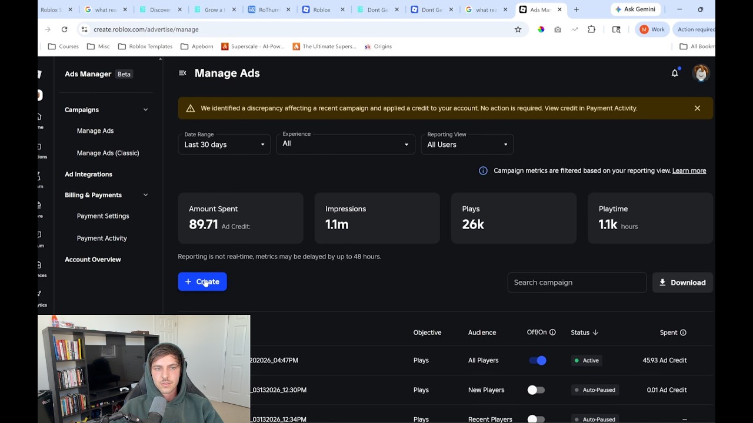Go to Manage Ads in sidebar
The height and width of the screenshot is (423, 753).
coord(95,131)
